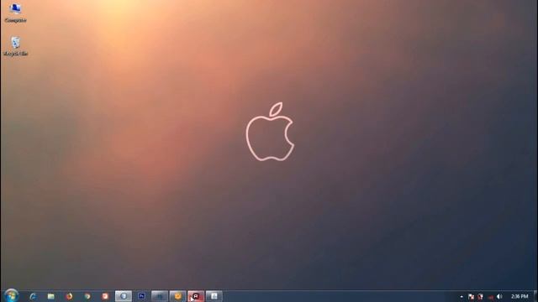Viewport: 538px width, 302px height.
Task: Launch Internet Explorer from the taskbar
Action: tap(33, 296)
